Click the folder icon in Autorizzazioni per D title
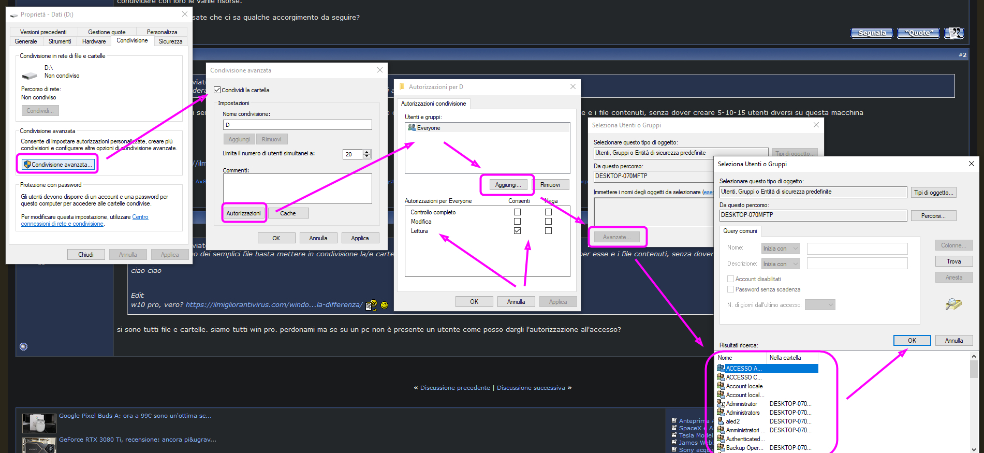984x453 pixels. click(402, 87)
